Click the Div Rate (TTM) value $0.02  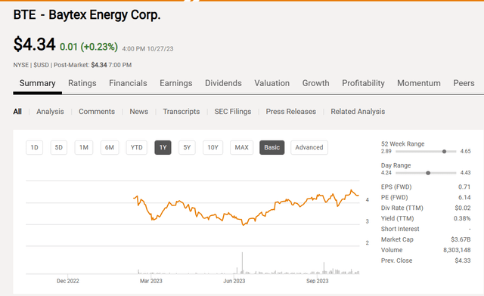[x=463, y=208]
